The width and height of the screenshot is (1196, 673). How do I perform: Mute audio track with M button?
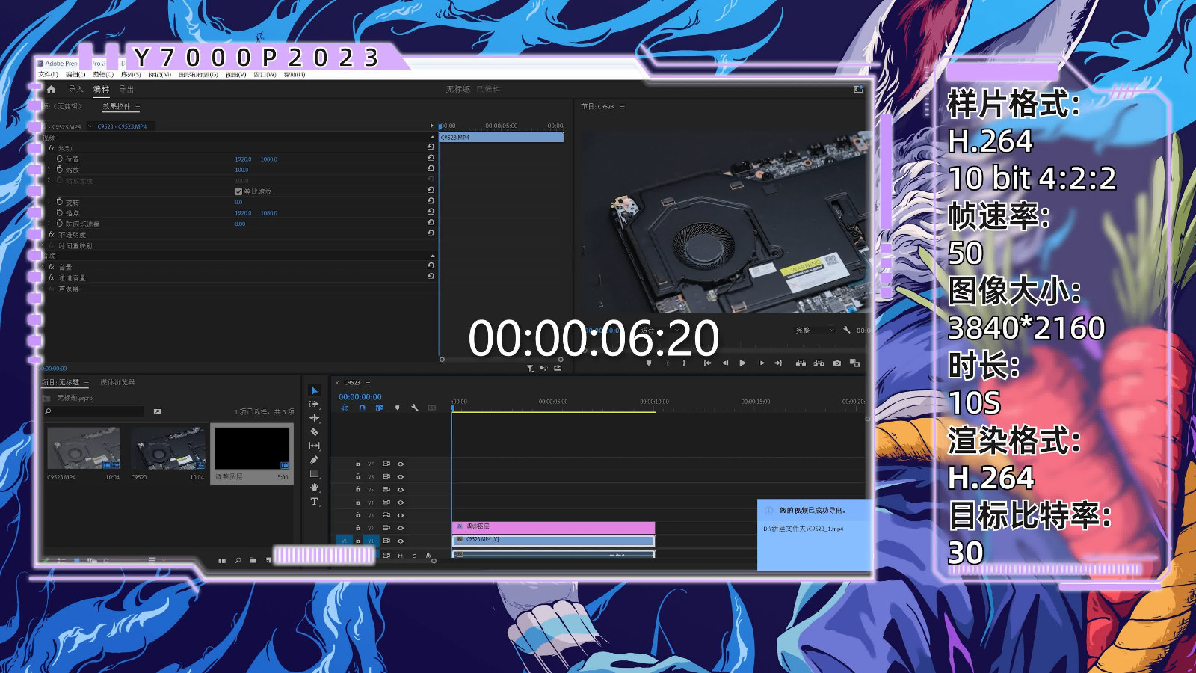(x=401, y=556)
